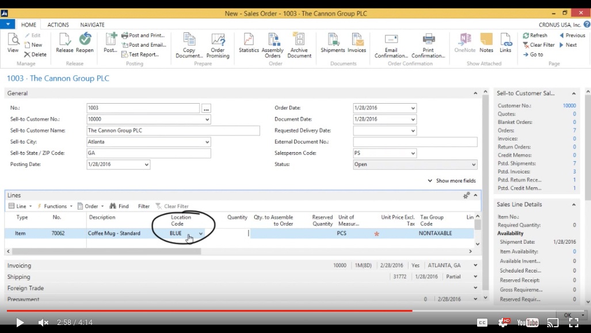This screenshot has height=333, width=591.
Task: Choose Post and Email
Action: pos(144,44)
